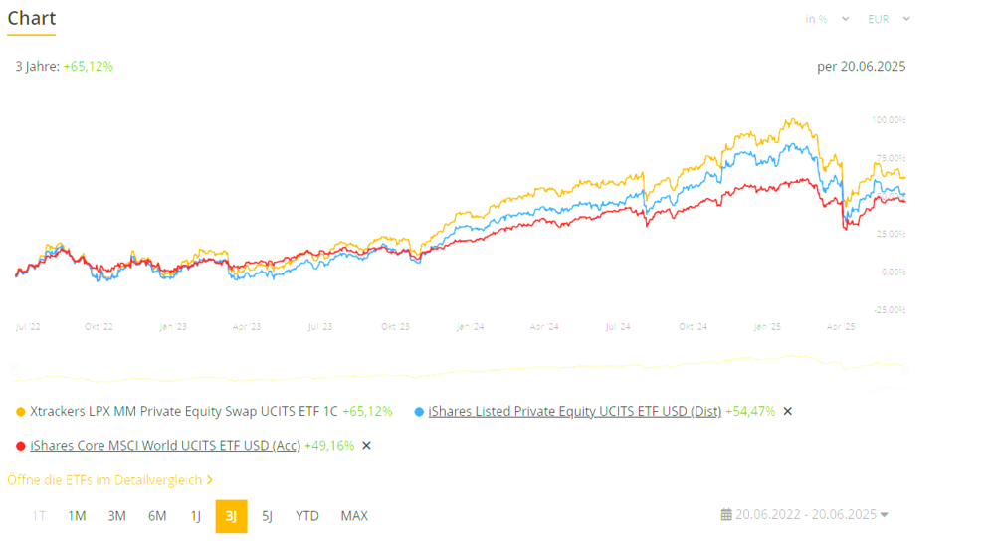Switch the chart to 3M range

pos(116,516)
